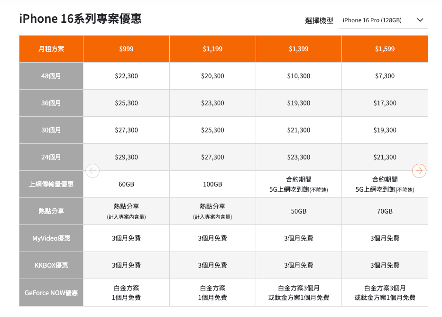This screenshot has width=442, height=317.
Task: Click the 70GB hotspot cell
Action: (385, 211)
